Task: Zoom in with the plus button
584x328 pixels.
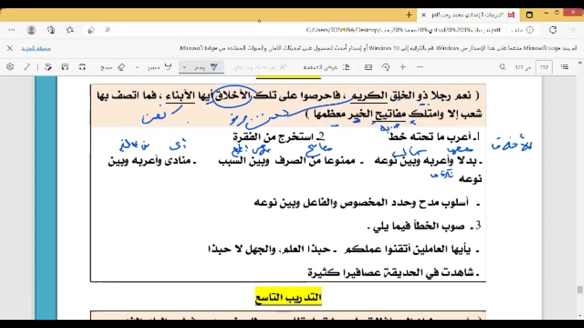Action: point(403,67)
